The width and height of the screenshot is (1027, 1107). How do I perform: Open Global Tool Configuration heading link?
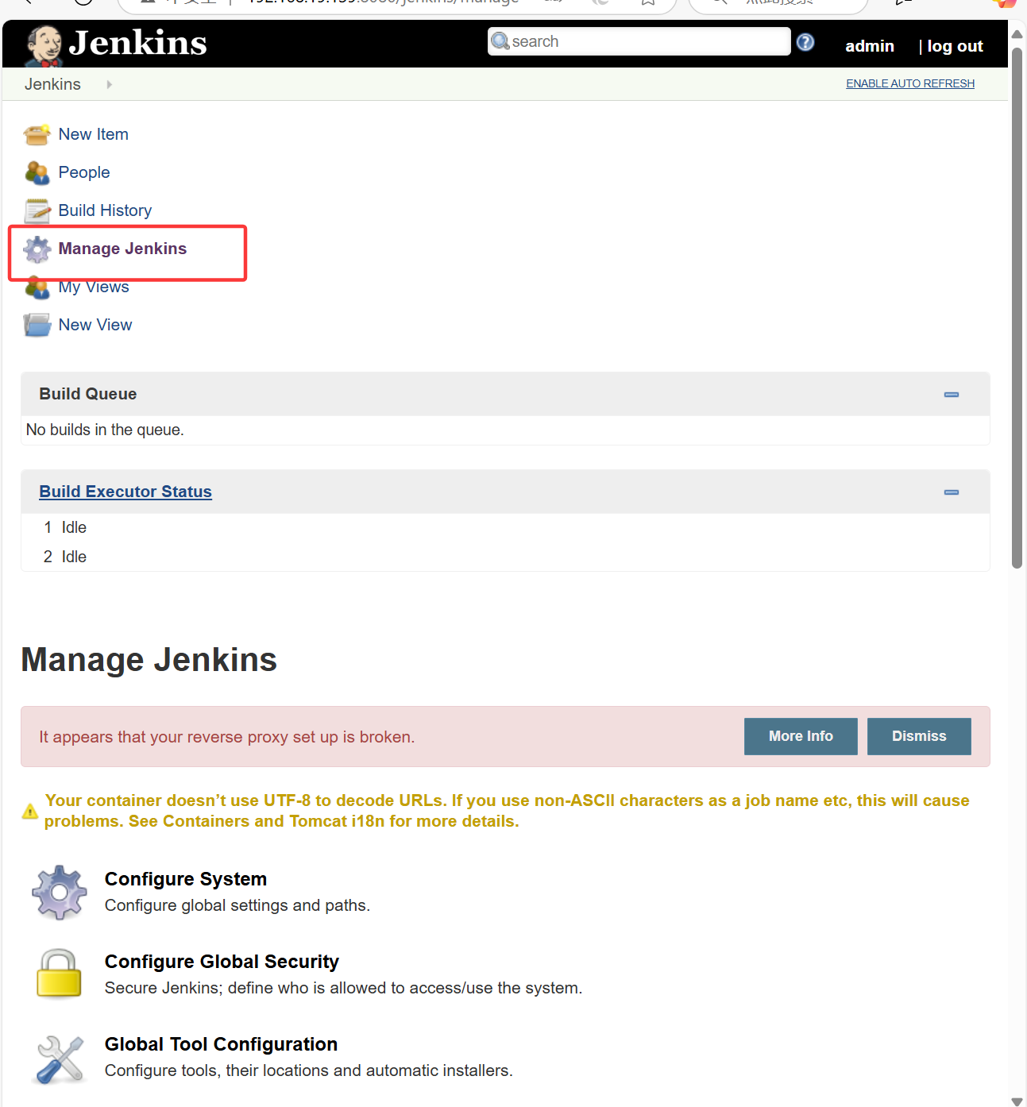point(221,1044)
